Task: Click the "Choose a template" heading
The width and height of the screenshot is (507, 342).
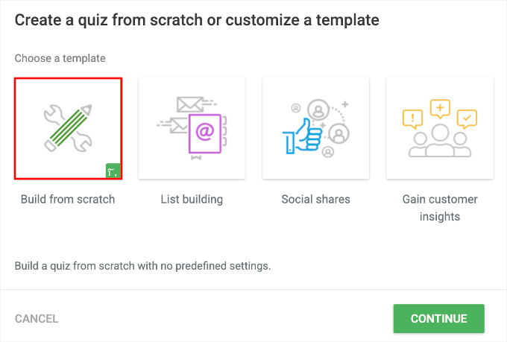Action: point(60,57)
